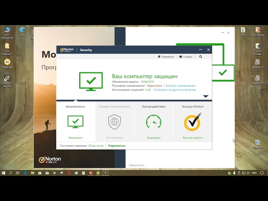This screenshot has height=201, width=268.
Task: Click Защищено label under Быстродействие
Action: [154, 138]
